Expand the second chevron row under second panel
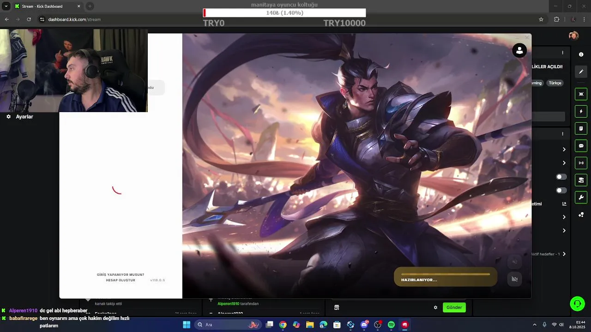Image resolution: width=591 pixels, height=332 pixels. click(564, 163)
